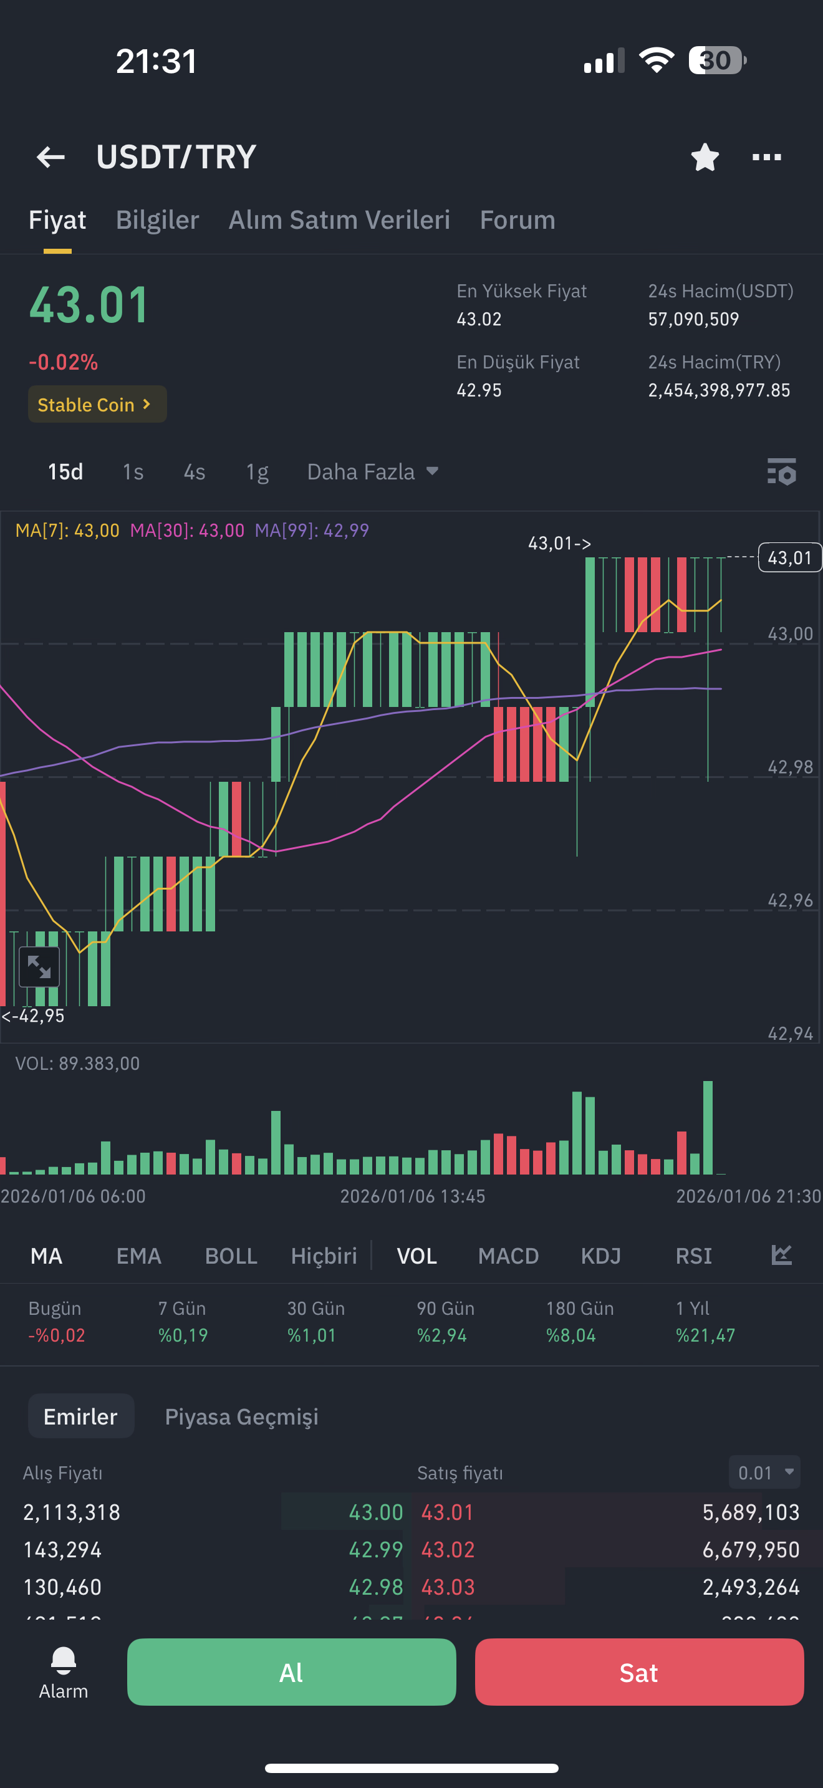Open chart settings icon

coord(781,472)
